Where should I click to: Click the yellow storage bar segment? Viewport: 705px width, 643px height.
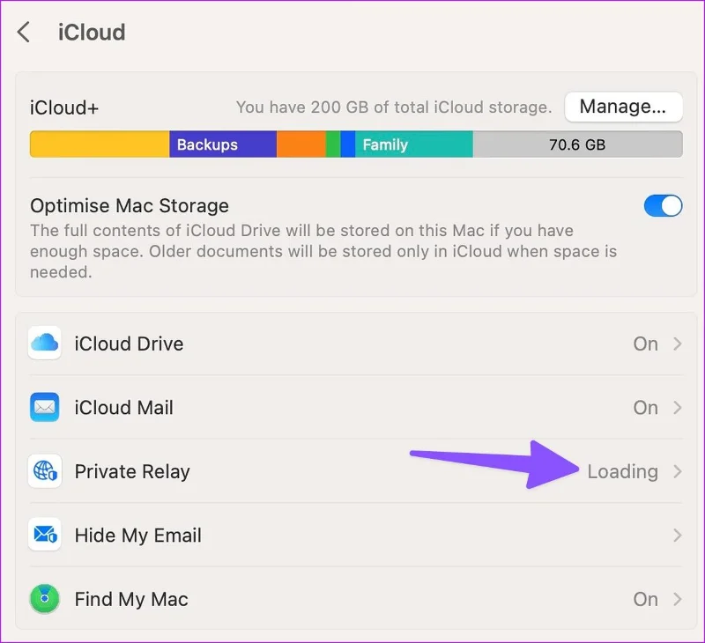pos(100,144)
